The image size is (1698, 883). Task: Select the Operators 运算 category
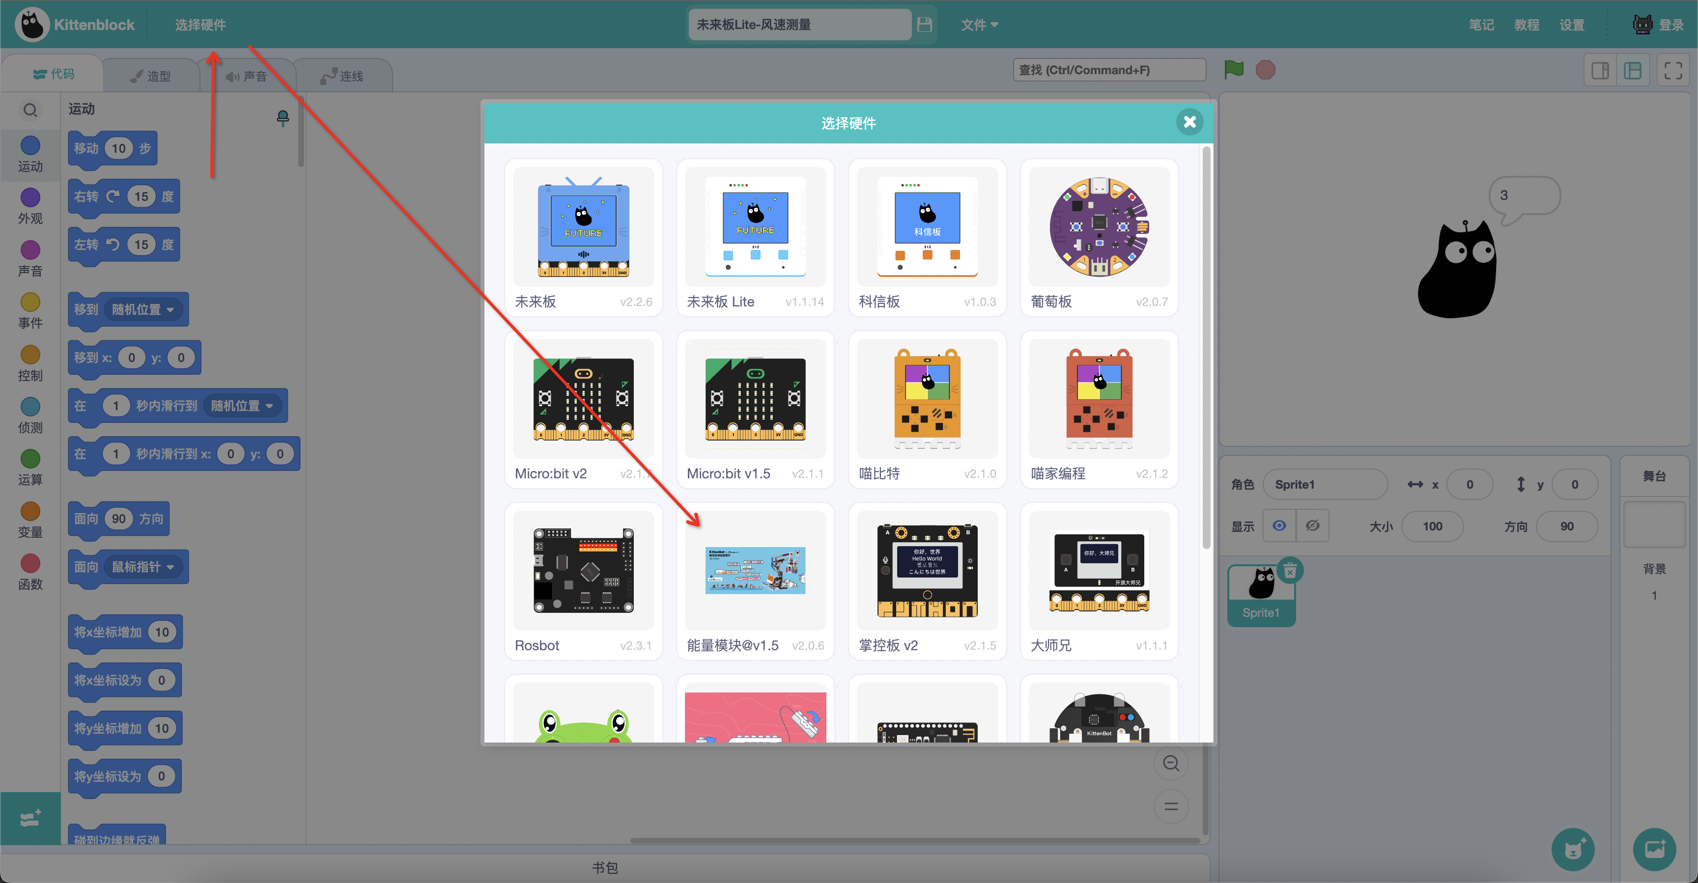tap(30, 467)
